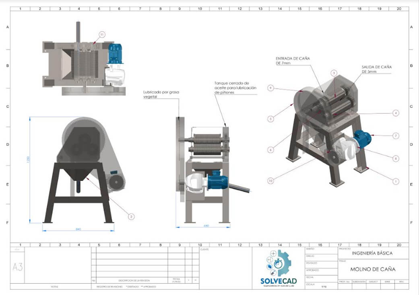Click the 'MOLINO DE CAÑA' title
Viewport: 419px width, 295px height.
[x=373, y=269]
